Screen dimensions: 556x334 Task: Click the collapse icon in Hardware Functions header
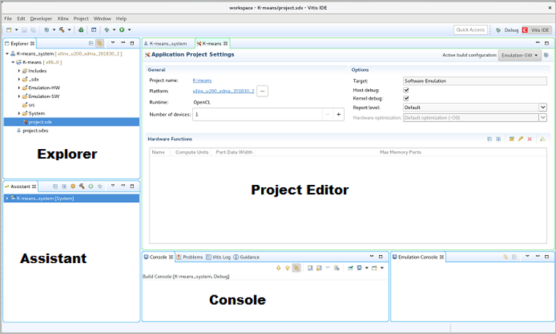tap(489, 139)
